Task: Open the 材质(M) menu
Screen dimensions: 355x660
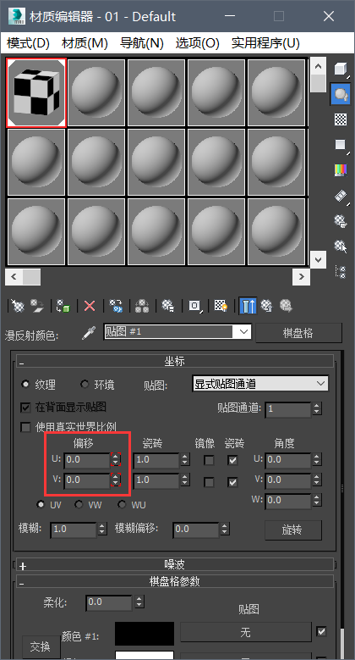Action: point(85,43)
